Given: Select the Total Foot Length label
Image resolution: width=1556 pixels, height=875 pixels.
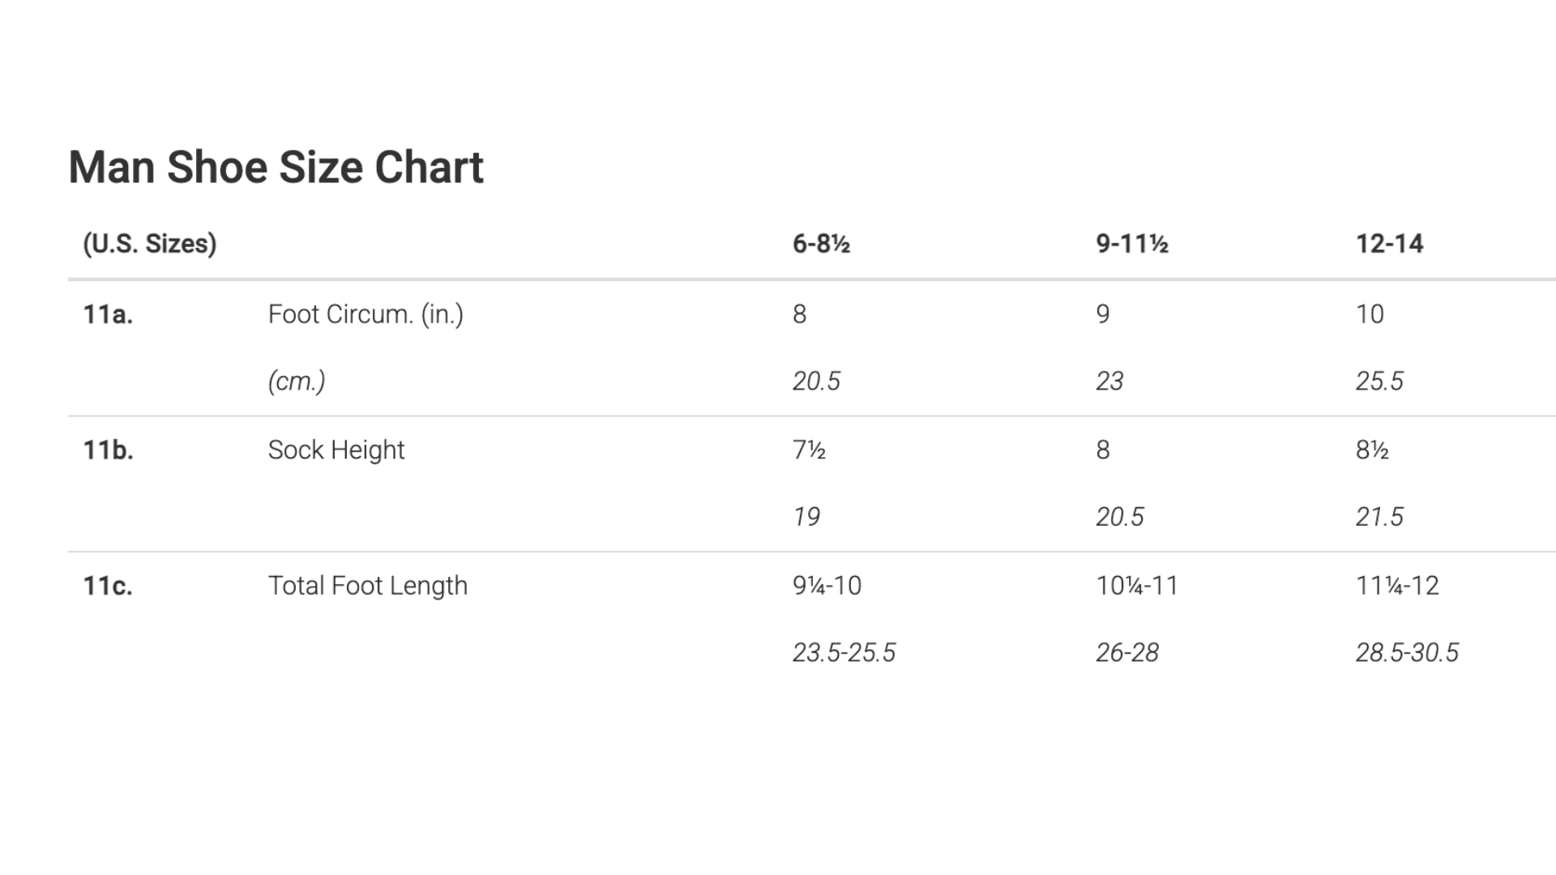Looking at the screenshot, I should pos(368,587).
